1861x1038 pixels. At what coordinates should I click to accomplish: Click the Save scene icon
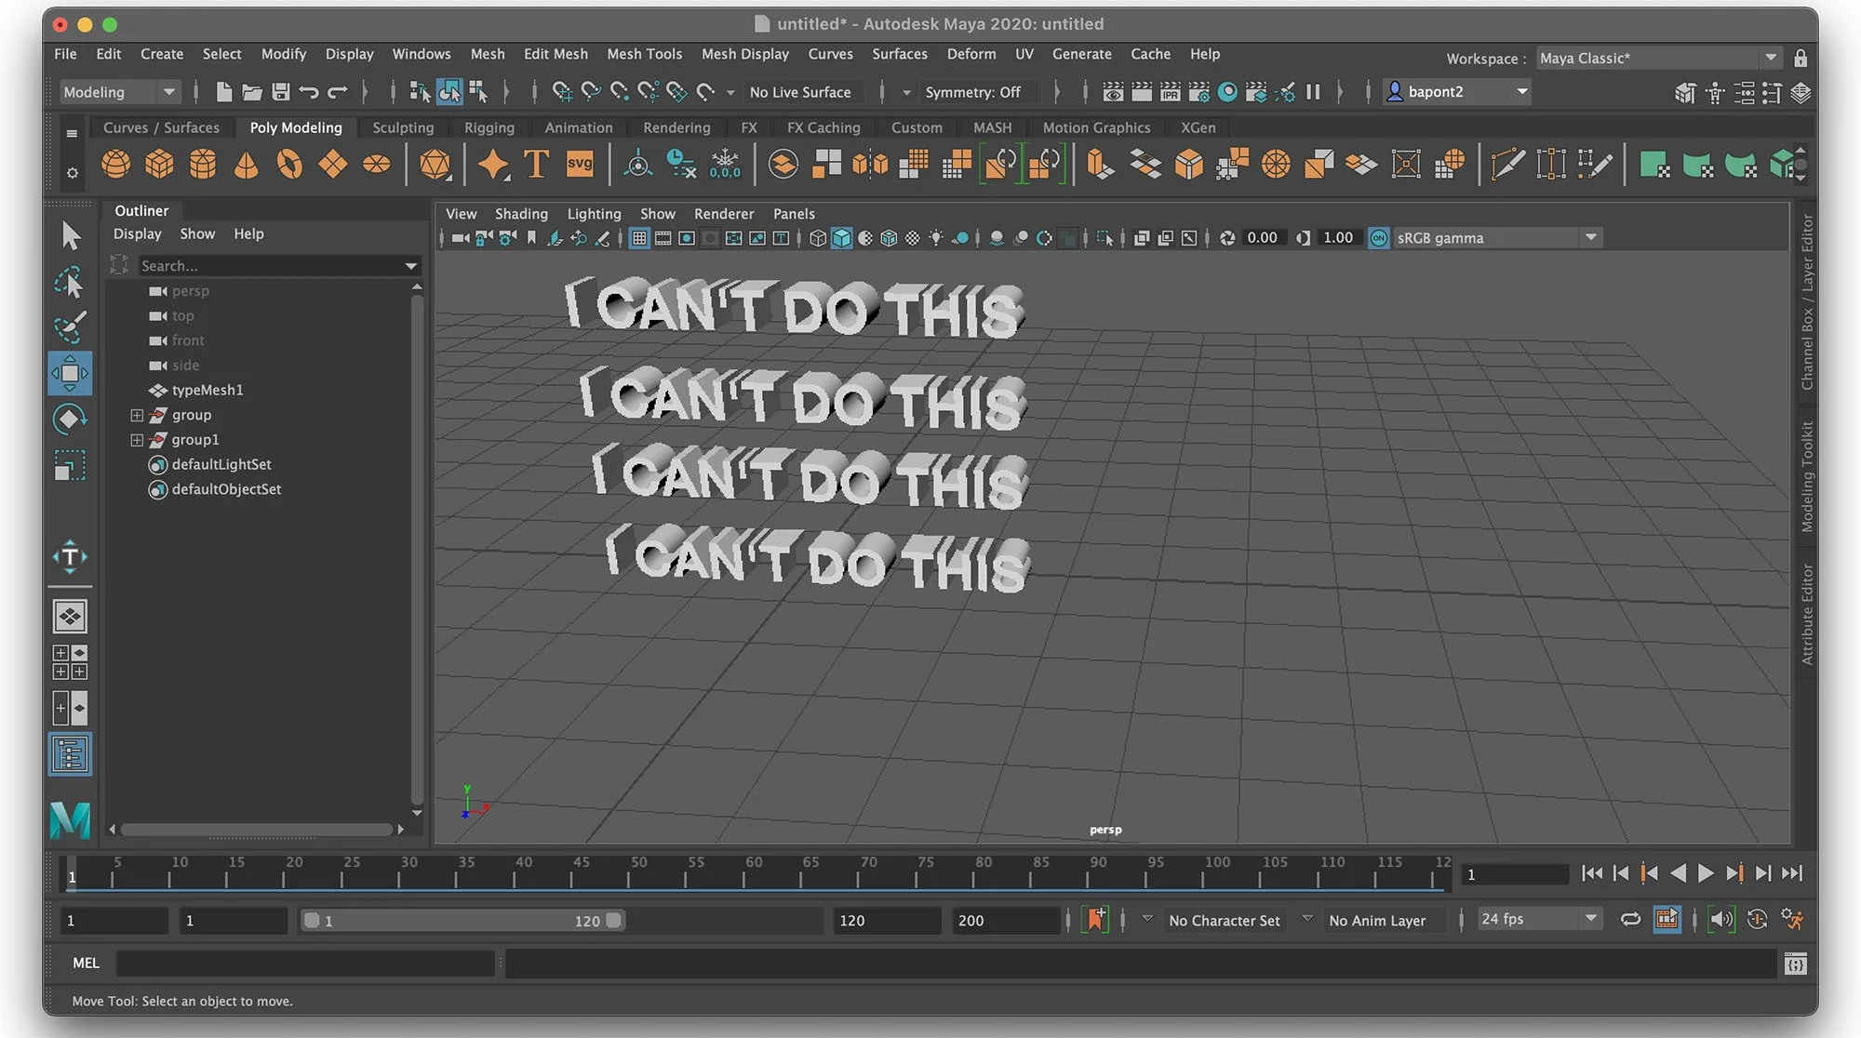[x=280, y=92]
